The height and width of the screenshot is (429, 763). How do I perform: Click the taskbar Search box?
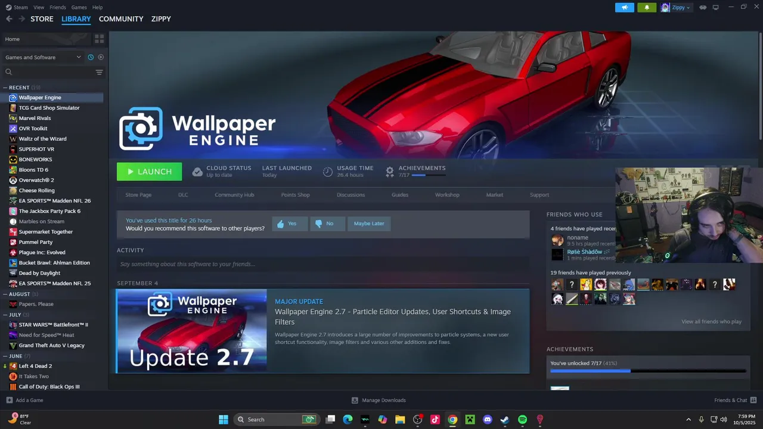276,419
